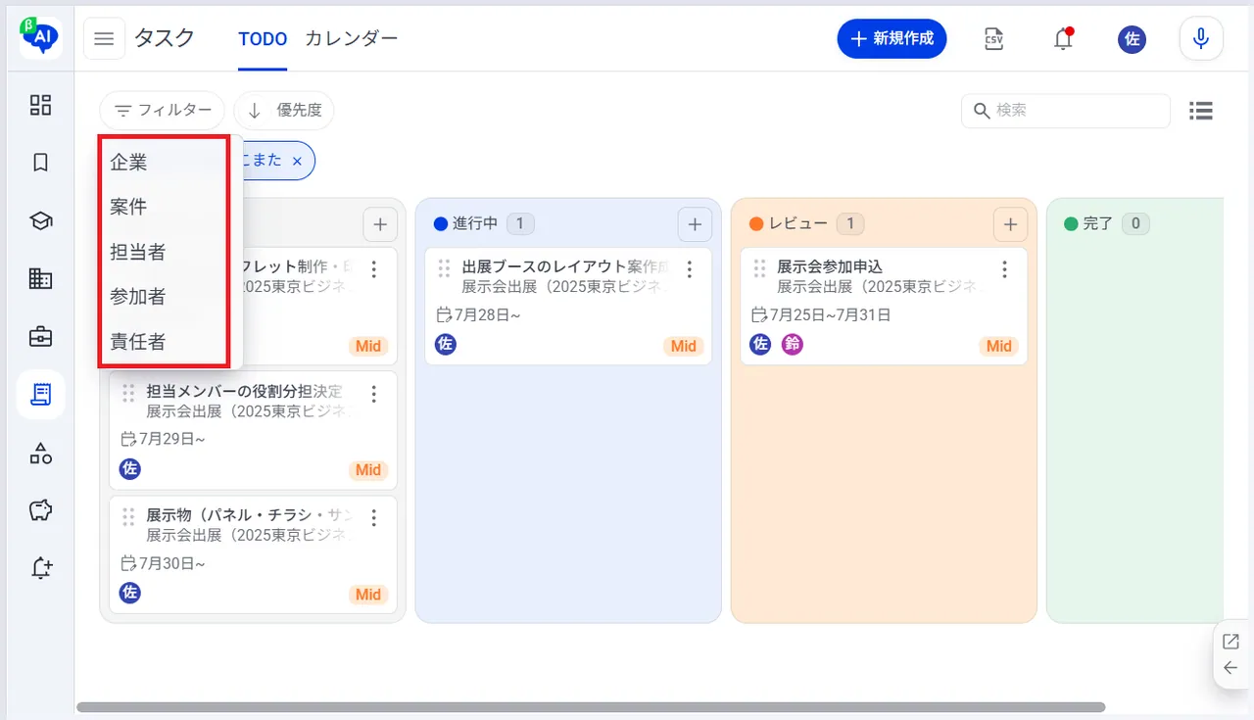
Task: Open the hamburger menu button
Action: click(x=104, y=39)
